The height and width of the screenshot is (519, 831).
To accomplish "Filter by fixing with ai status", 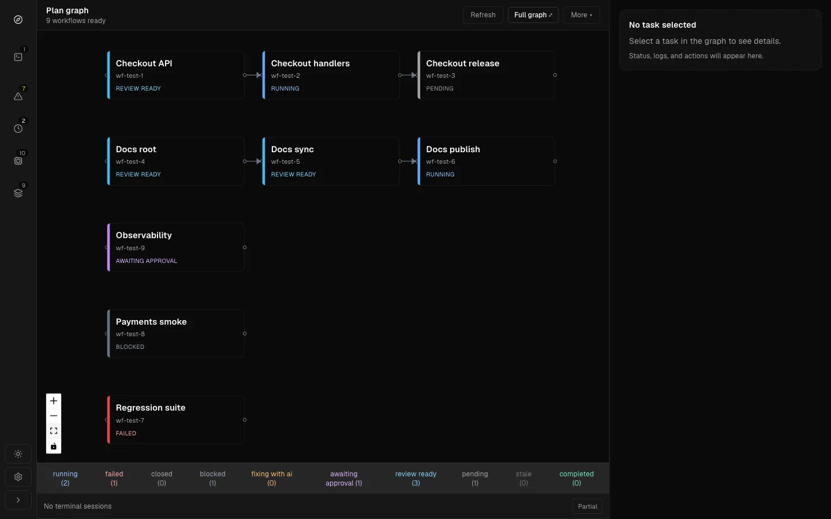I will [272, 479].
